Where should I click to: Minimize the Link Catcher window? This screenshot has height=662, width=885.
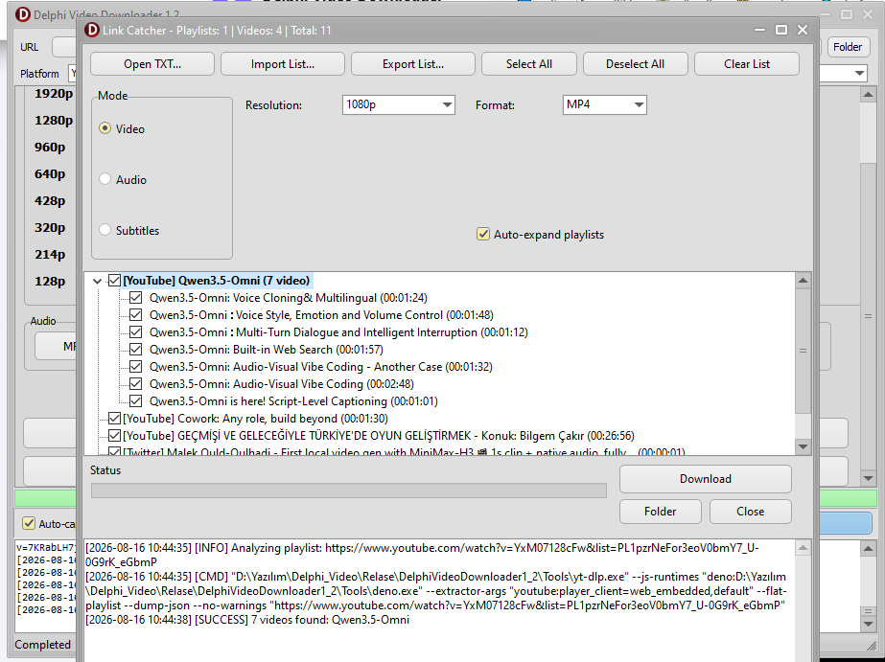pyautogui.click(x=759, y=30)
